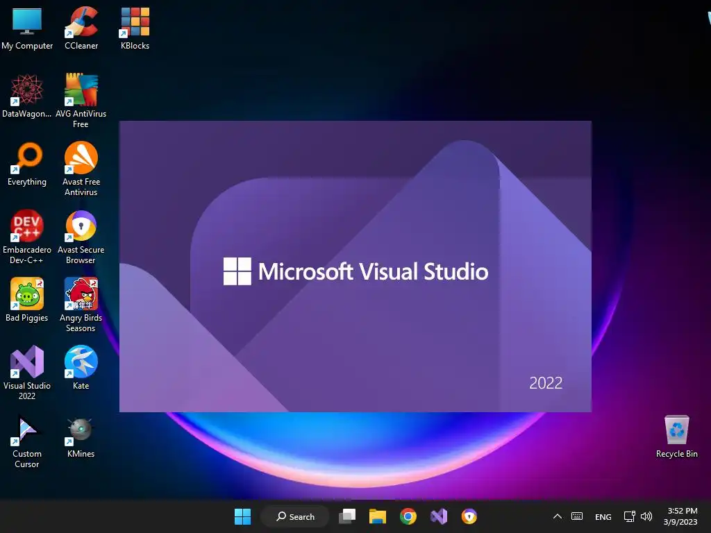This screenshot has width=711, height=533.
Task: Click the Visual Studio taskbar icon
Action: point(439,516)
